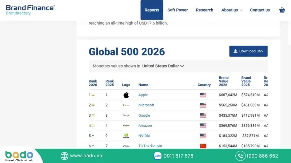Viewport: 291px width, 163px height.
Task: Click the US flag in Amazon row
Action: (x=203, y=126)
